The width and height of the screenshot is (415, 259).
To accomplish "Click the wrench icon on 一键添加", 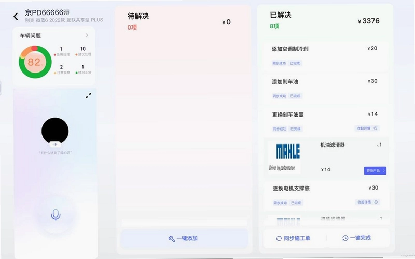I will (x=172, y=239).
